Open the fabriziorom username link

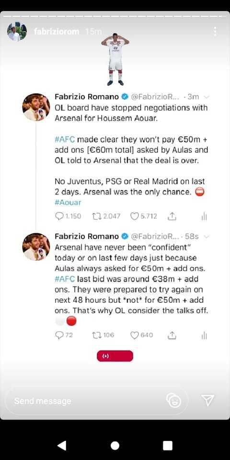57,32
